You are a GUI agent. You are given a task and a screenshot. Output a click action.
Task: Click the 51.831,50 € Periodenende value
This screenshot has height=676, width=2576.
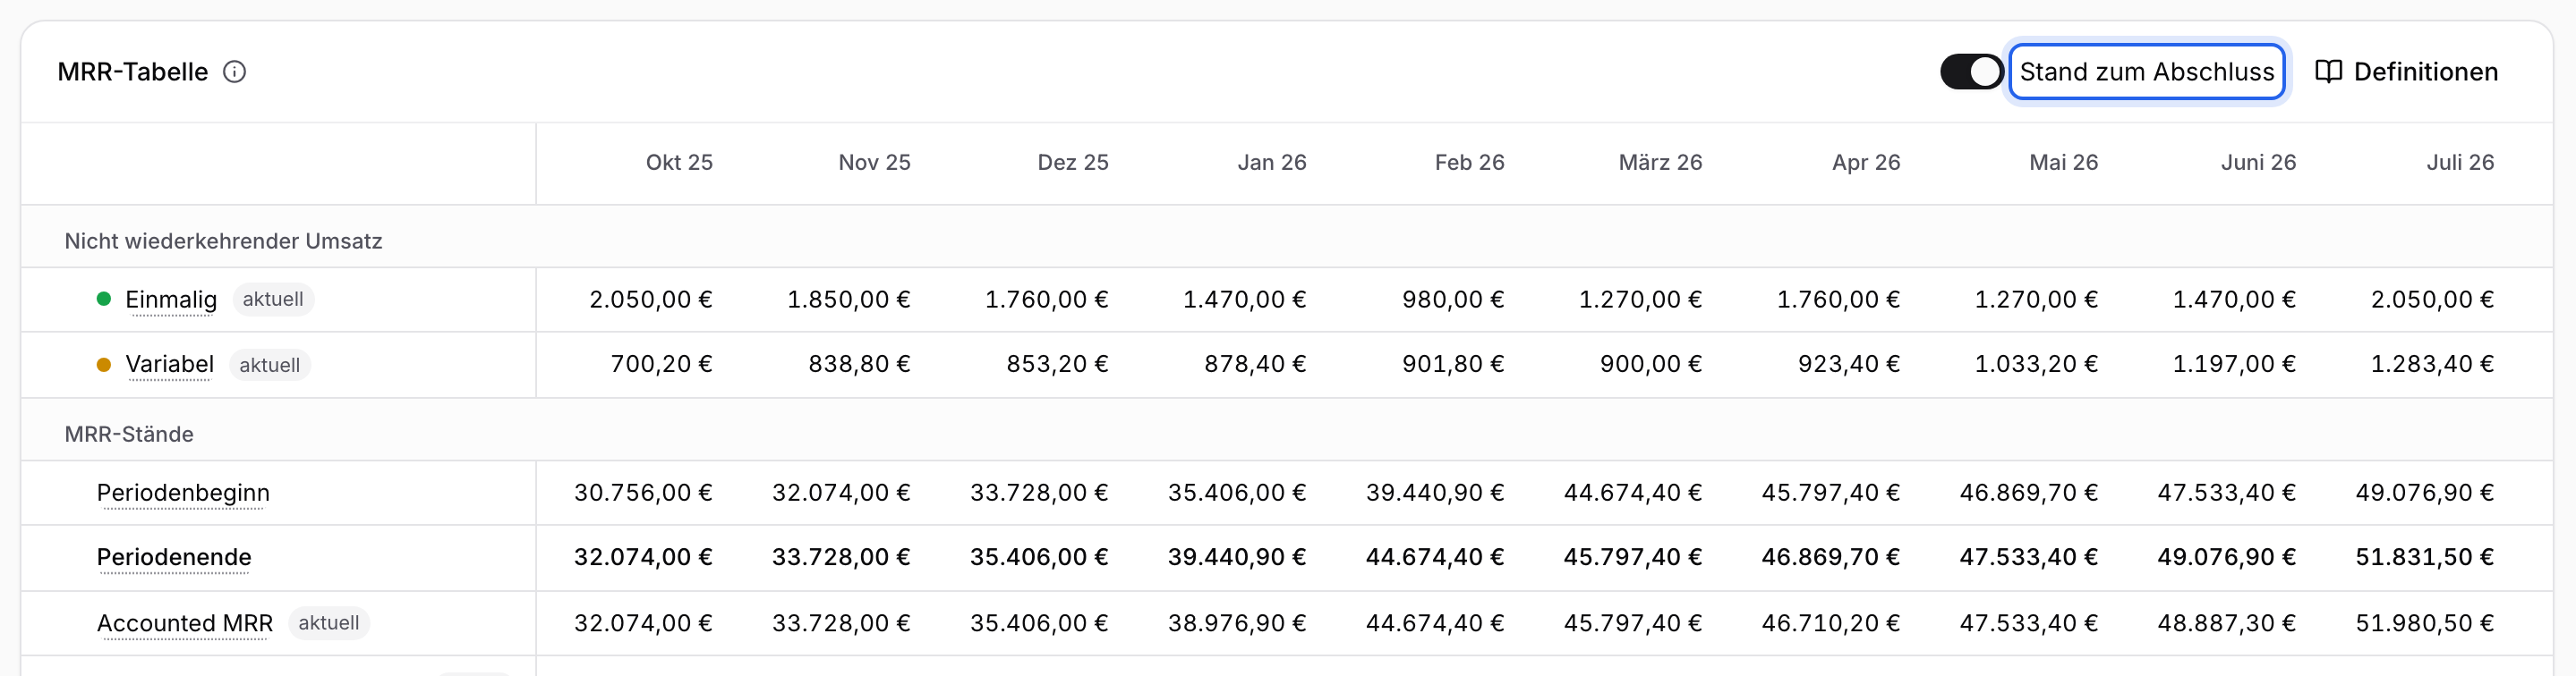pos(2424,557)
